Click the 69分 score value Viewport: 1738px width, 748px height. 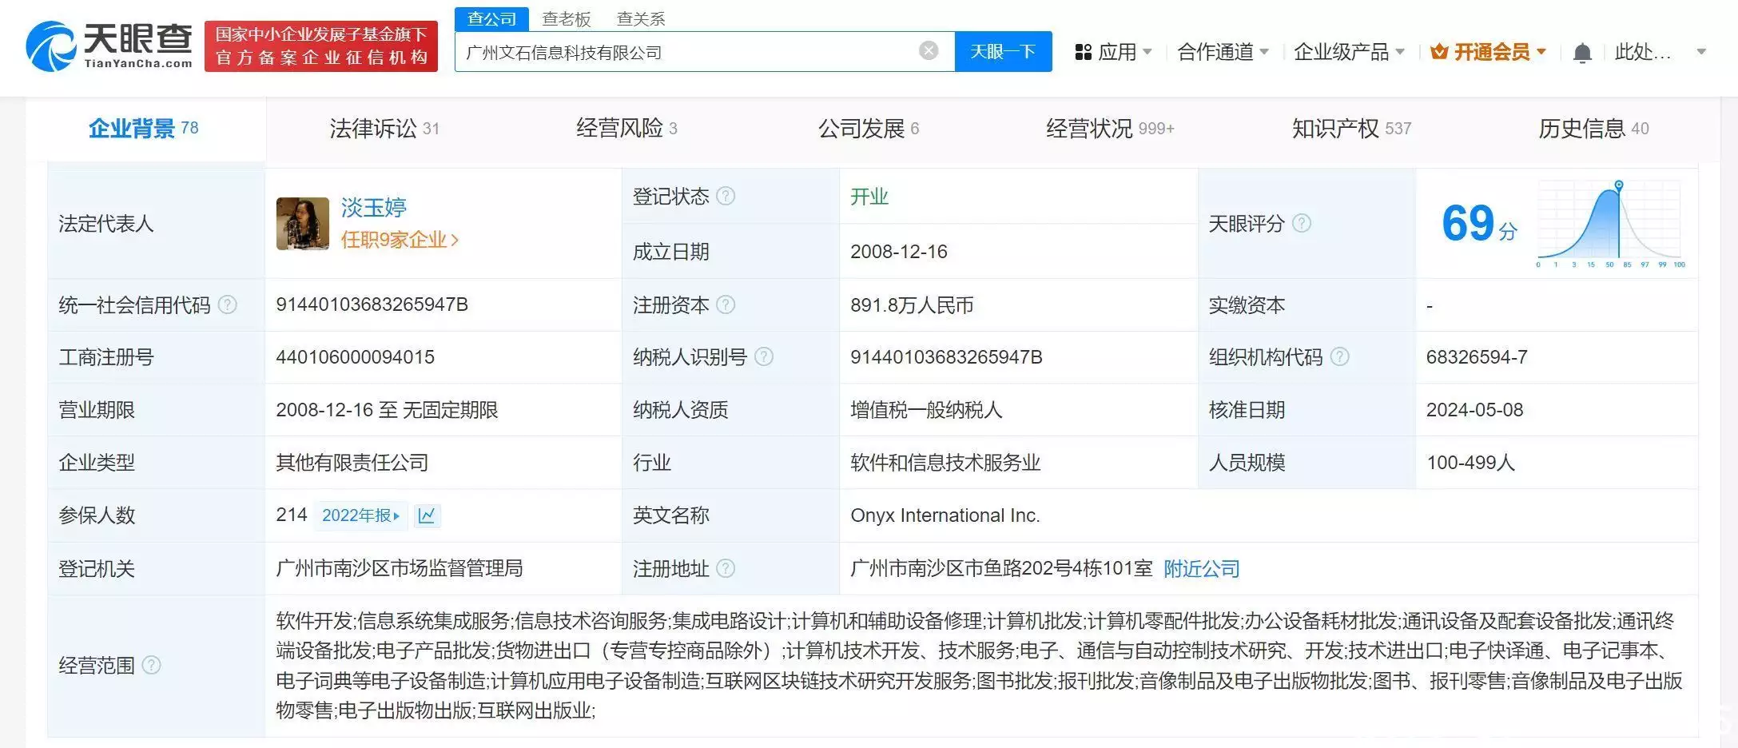click(x=1479, y=223)
